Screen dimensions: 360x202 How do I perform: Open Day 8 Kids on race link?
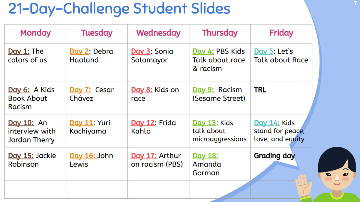click(142, 90)
